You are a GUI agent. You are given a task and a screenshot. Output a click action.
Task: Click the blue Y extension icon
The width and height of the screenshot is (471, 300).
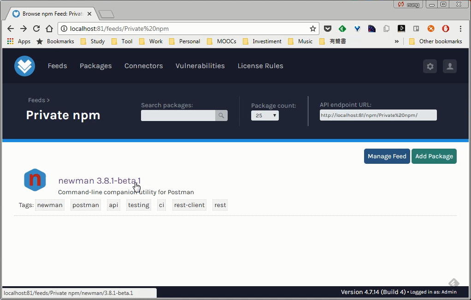coord(357,29)
